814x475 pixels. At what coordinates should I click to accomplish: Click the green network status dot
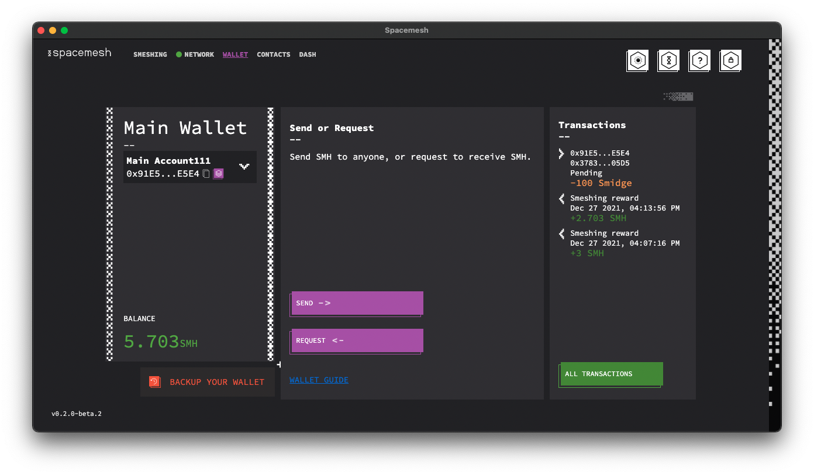(x=179, y=54)
